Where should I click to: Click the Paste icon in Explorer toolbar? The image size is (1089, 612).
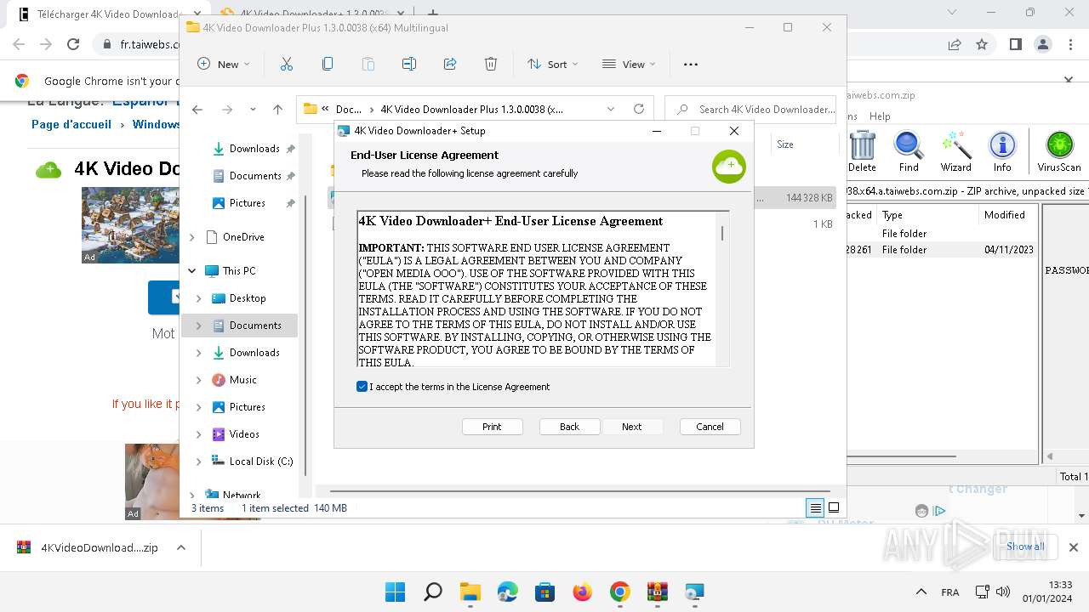pos(368,64)
